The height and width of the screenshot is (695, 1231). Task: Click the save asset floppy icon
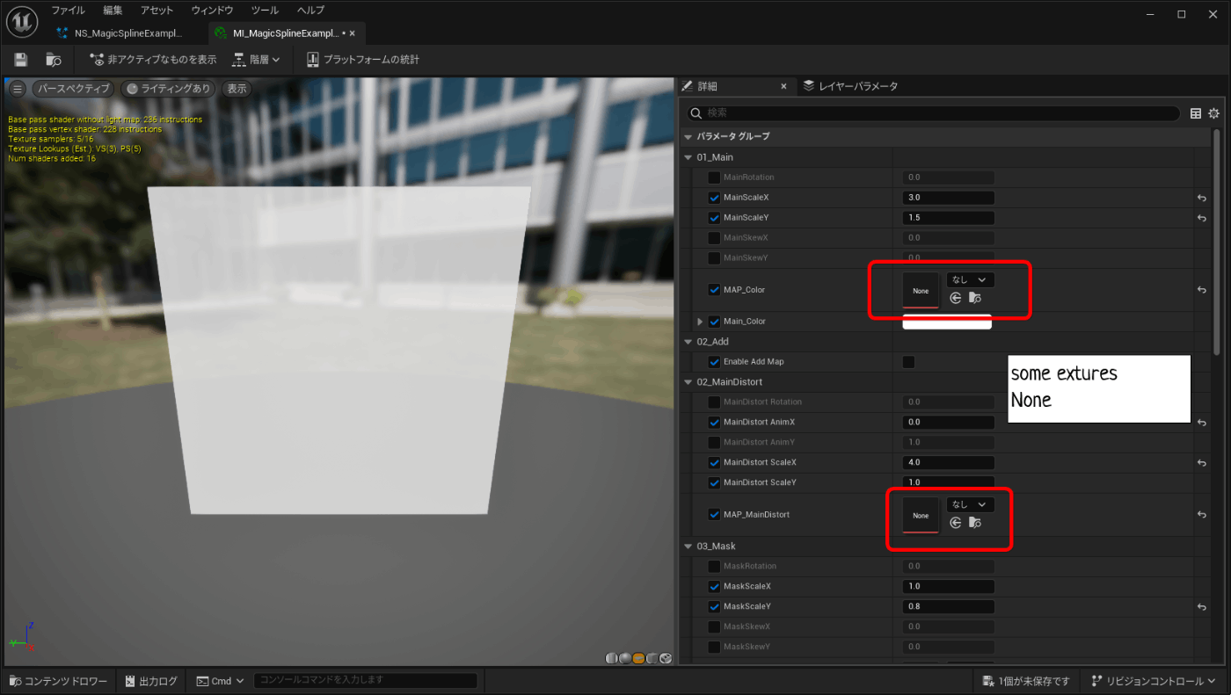coord(21,60)
